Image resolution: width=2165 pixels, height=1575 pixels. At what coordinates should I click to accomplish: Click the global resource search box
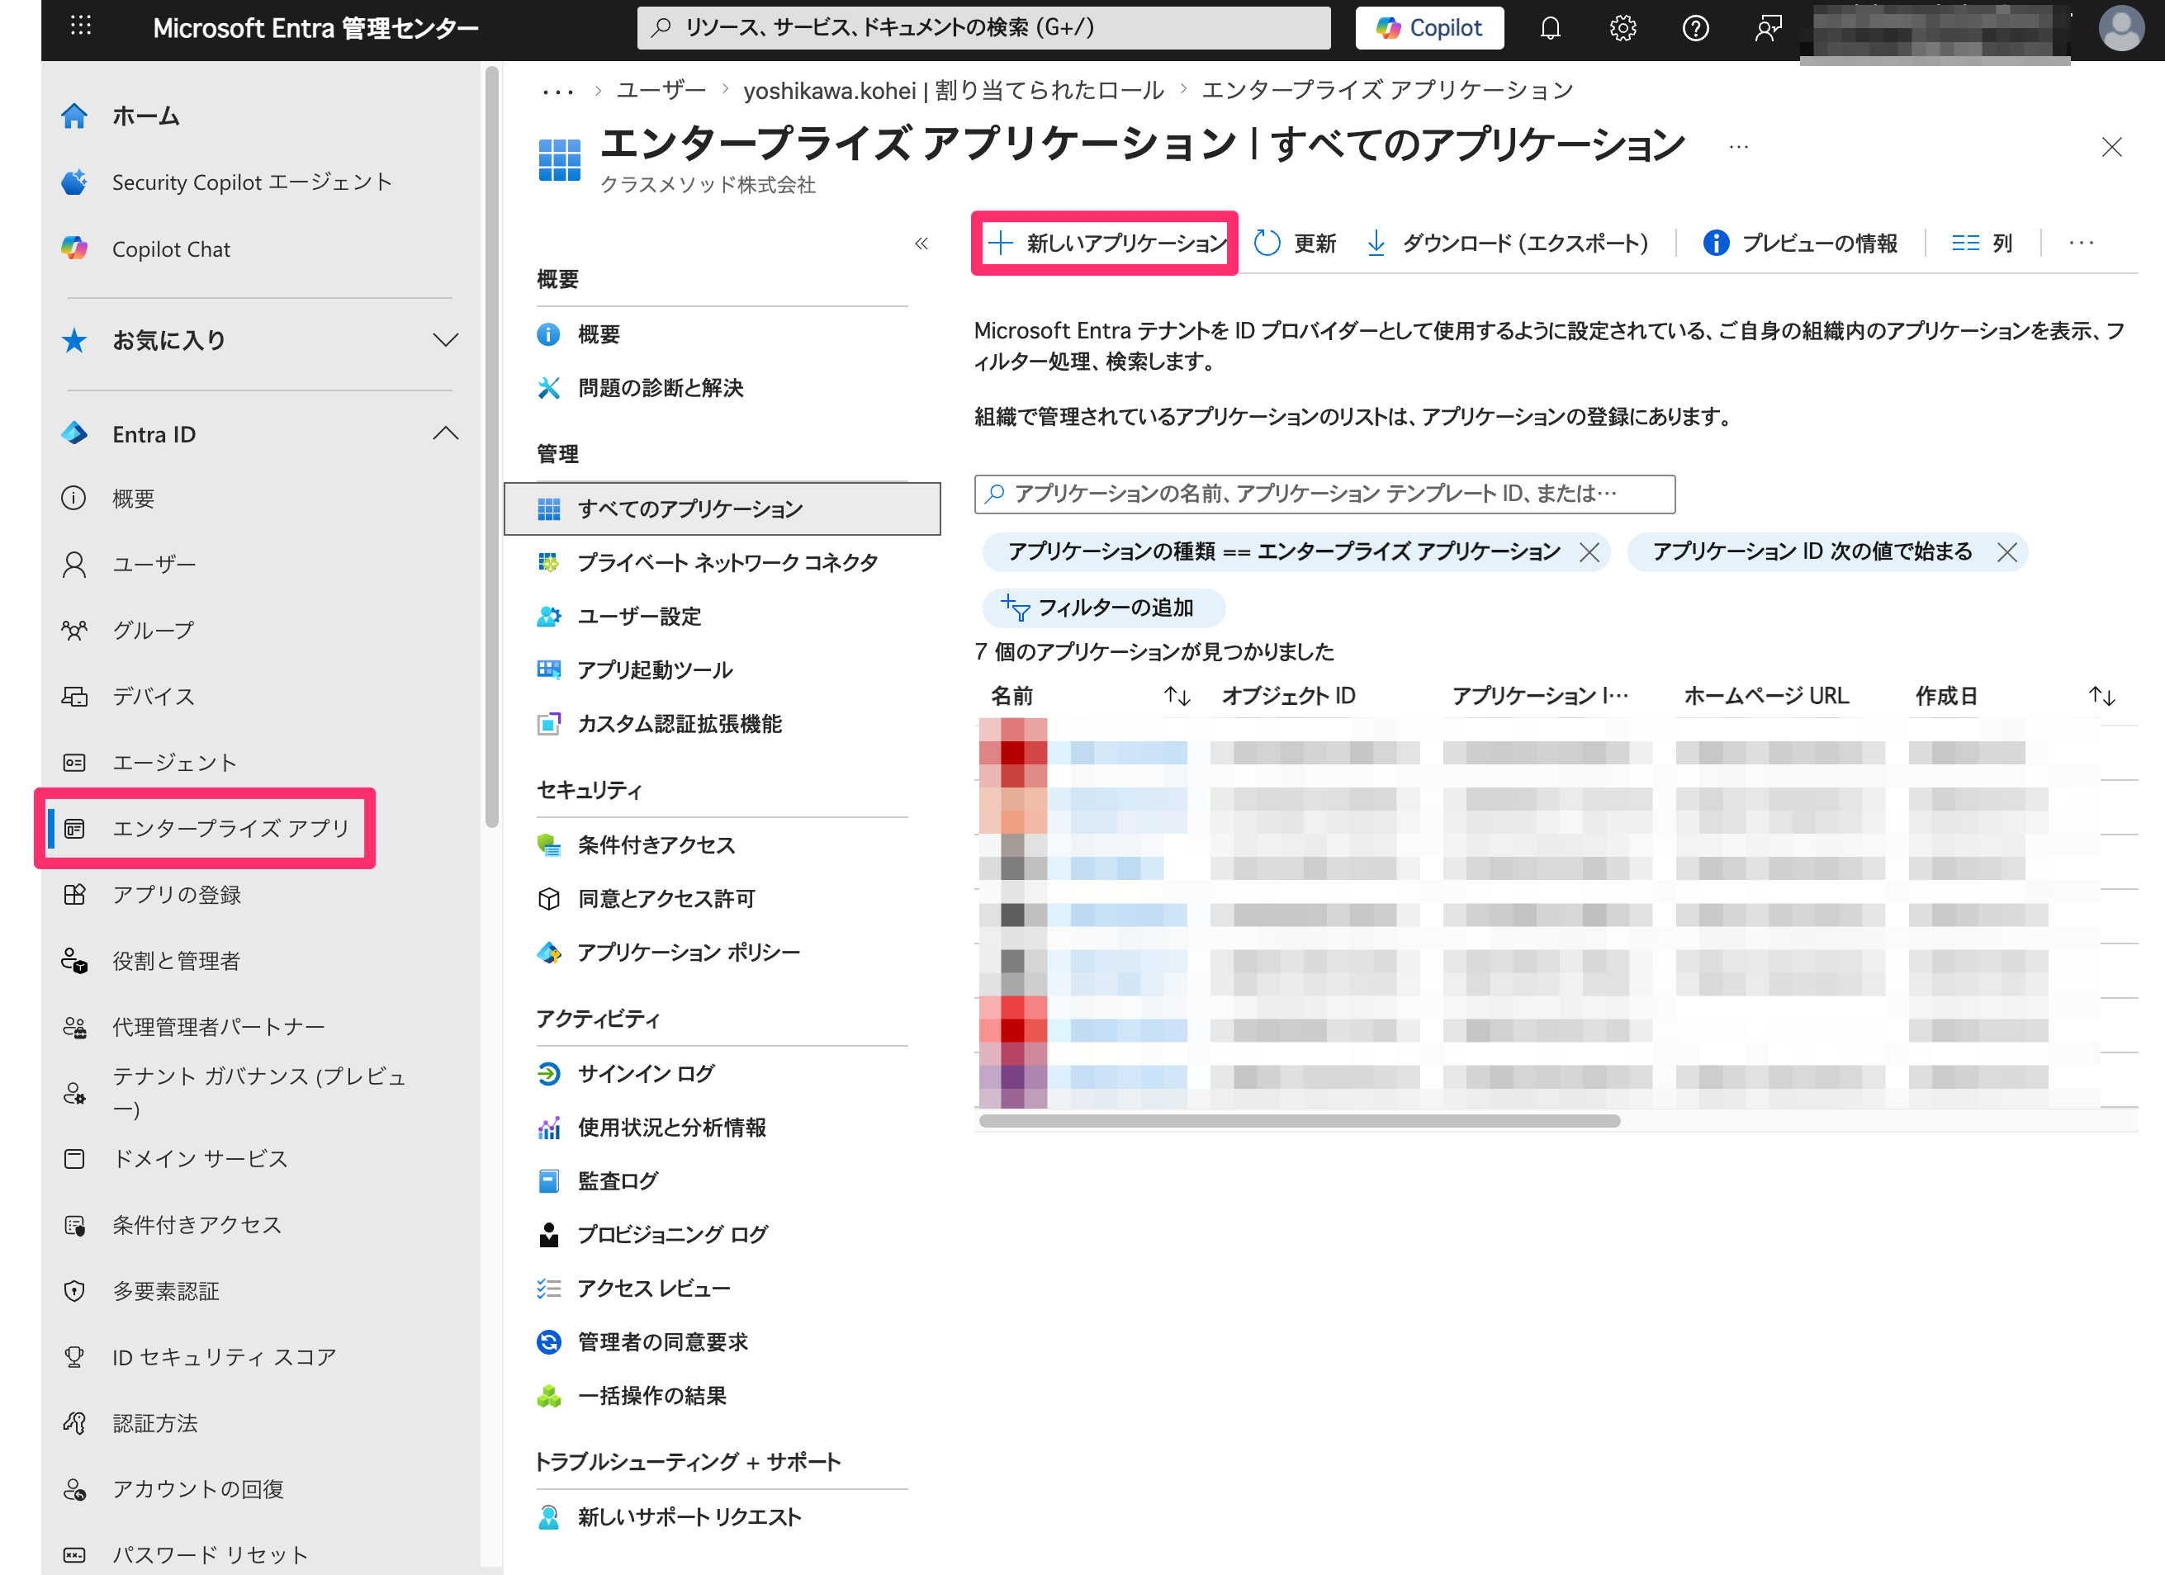(x=983, y=28)
